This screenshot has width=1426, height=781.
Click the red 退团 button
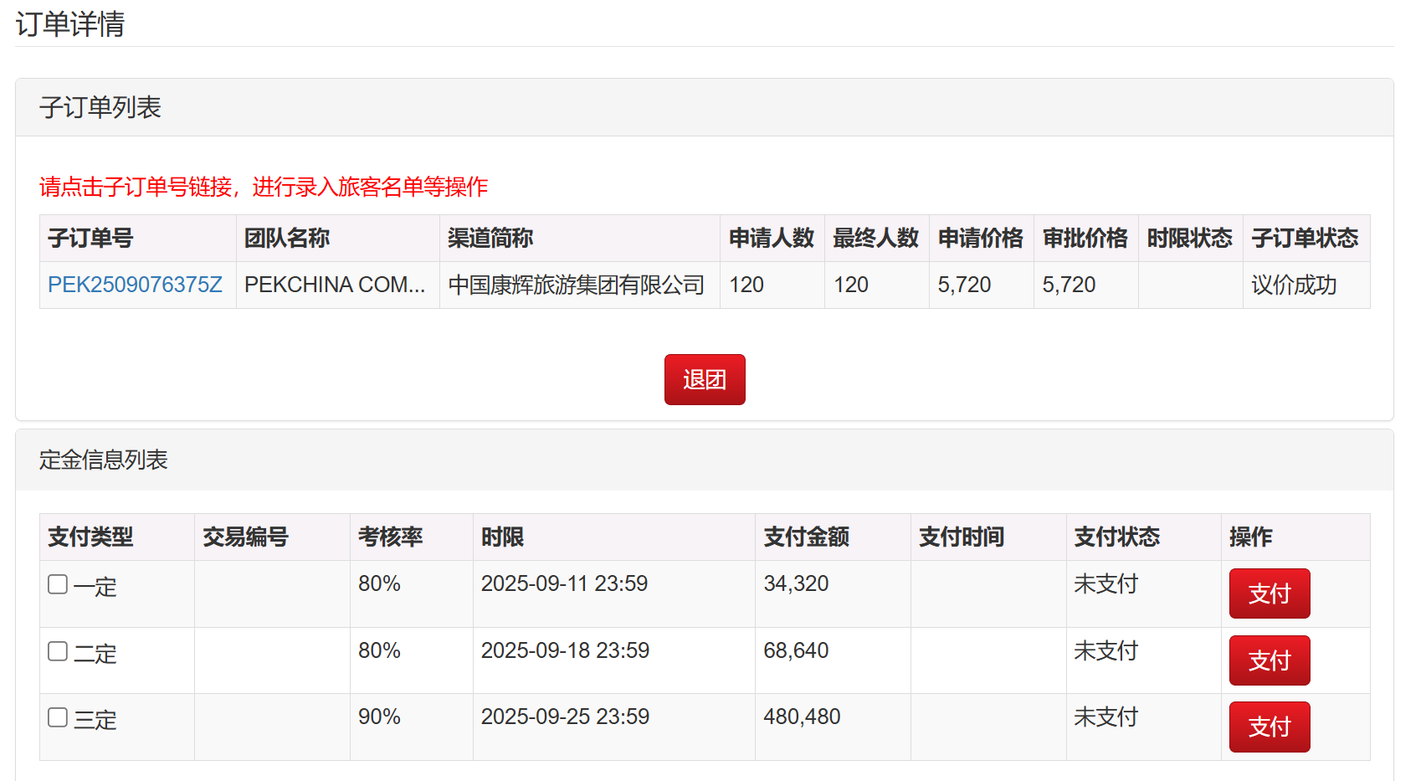point(704,380)
